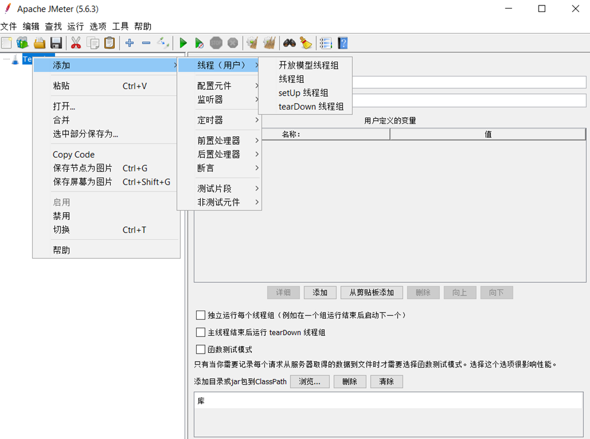Collapse all nodes with minus icon
Screen dimensions: 590x439
point(146,43)
